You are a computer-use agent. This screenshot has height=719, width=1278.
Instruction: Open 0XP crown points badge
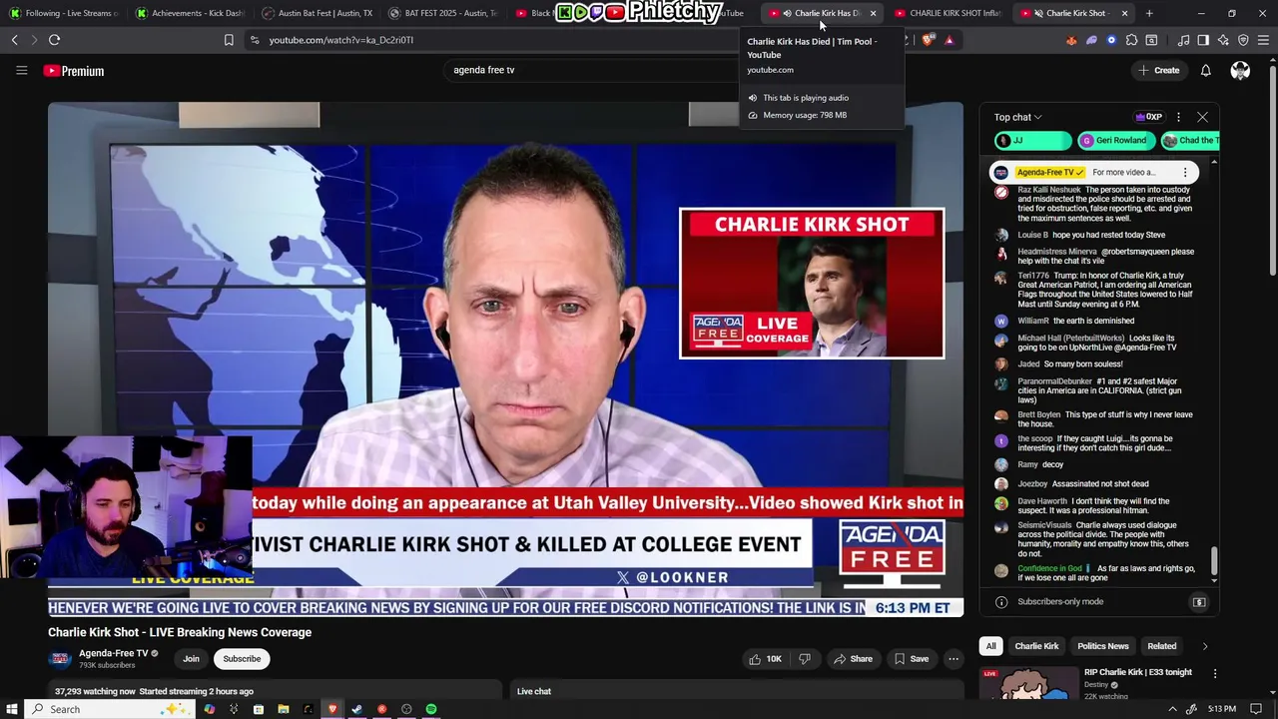point(1149,117)
